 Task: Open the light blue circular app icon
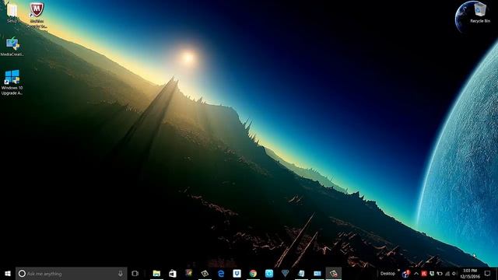click(x=269, y=273)
